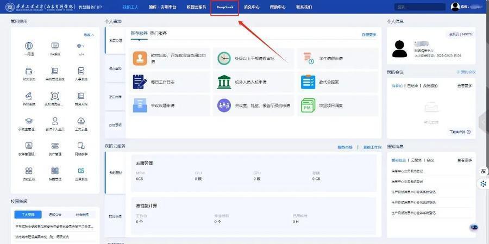The image size is (489, 244).
Task: Click the 每日工作日志 notepad icon
Action: [x=140, y=82]
